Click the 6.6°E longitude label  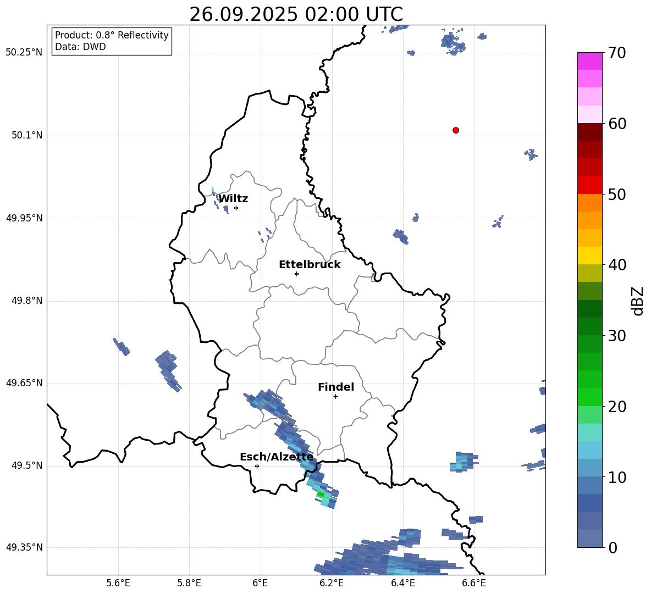(x=474, y=583)
